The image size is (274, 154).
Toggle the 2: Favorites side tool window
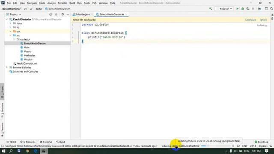tap(2, 130)
